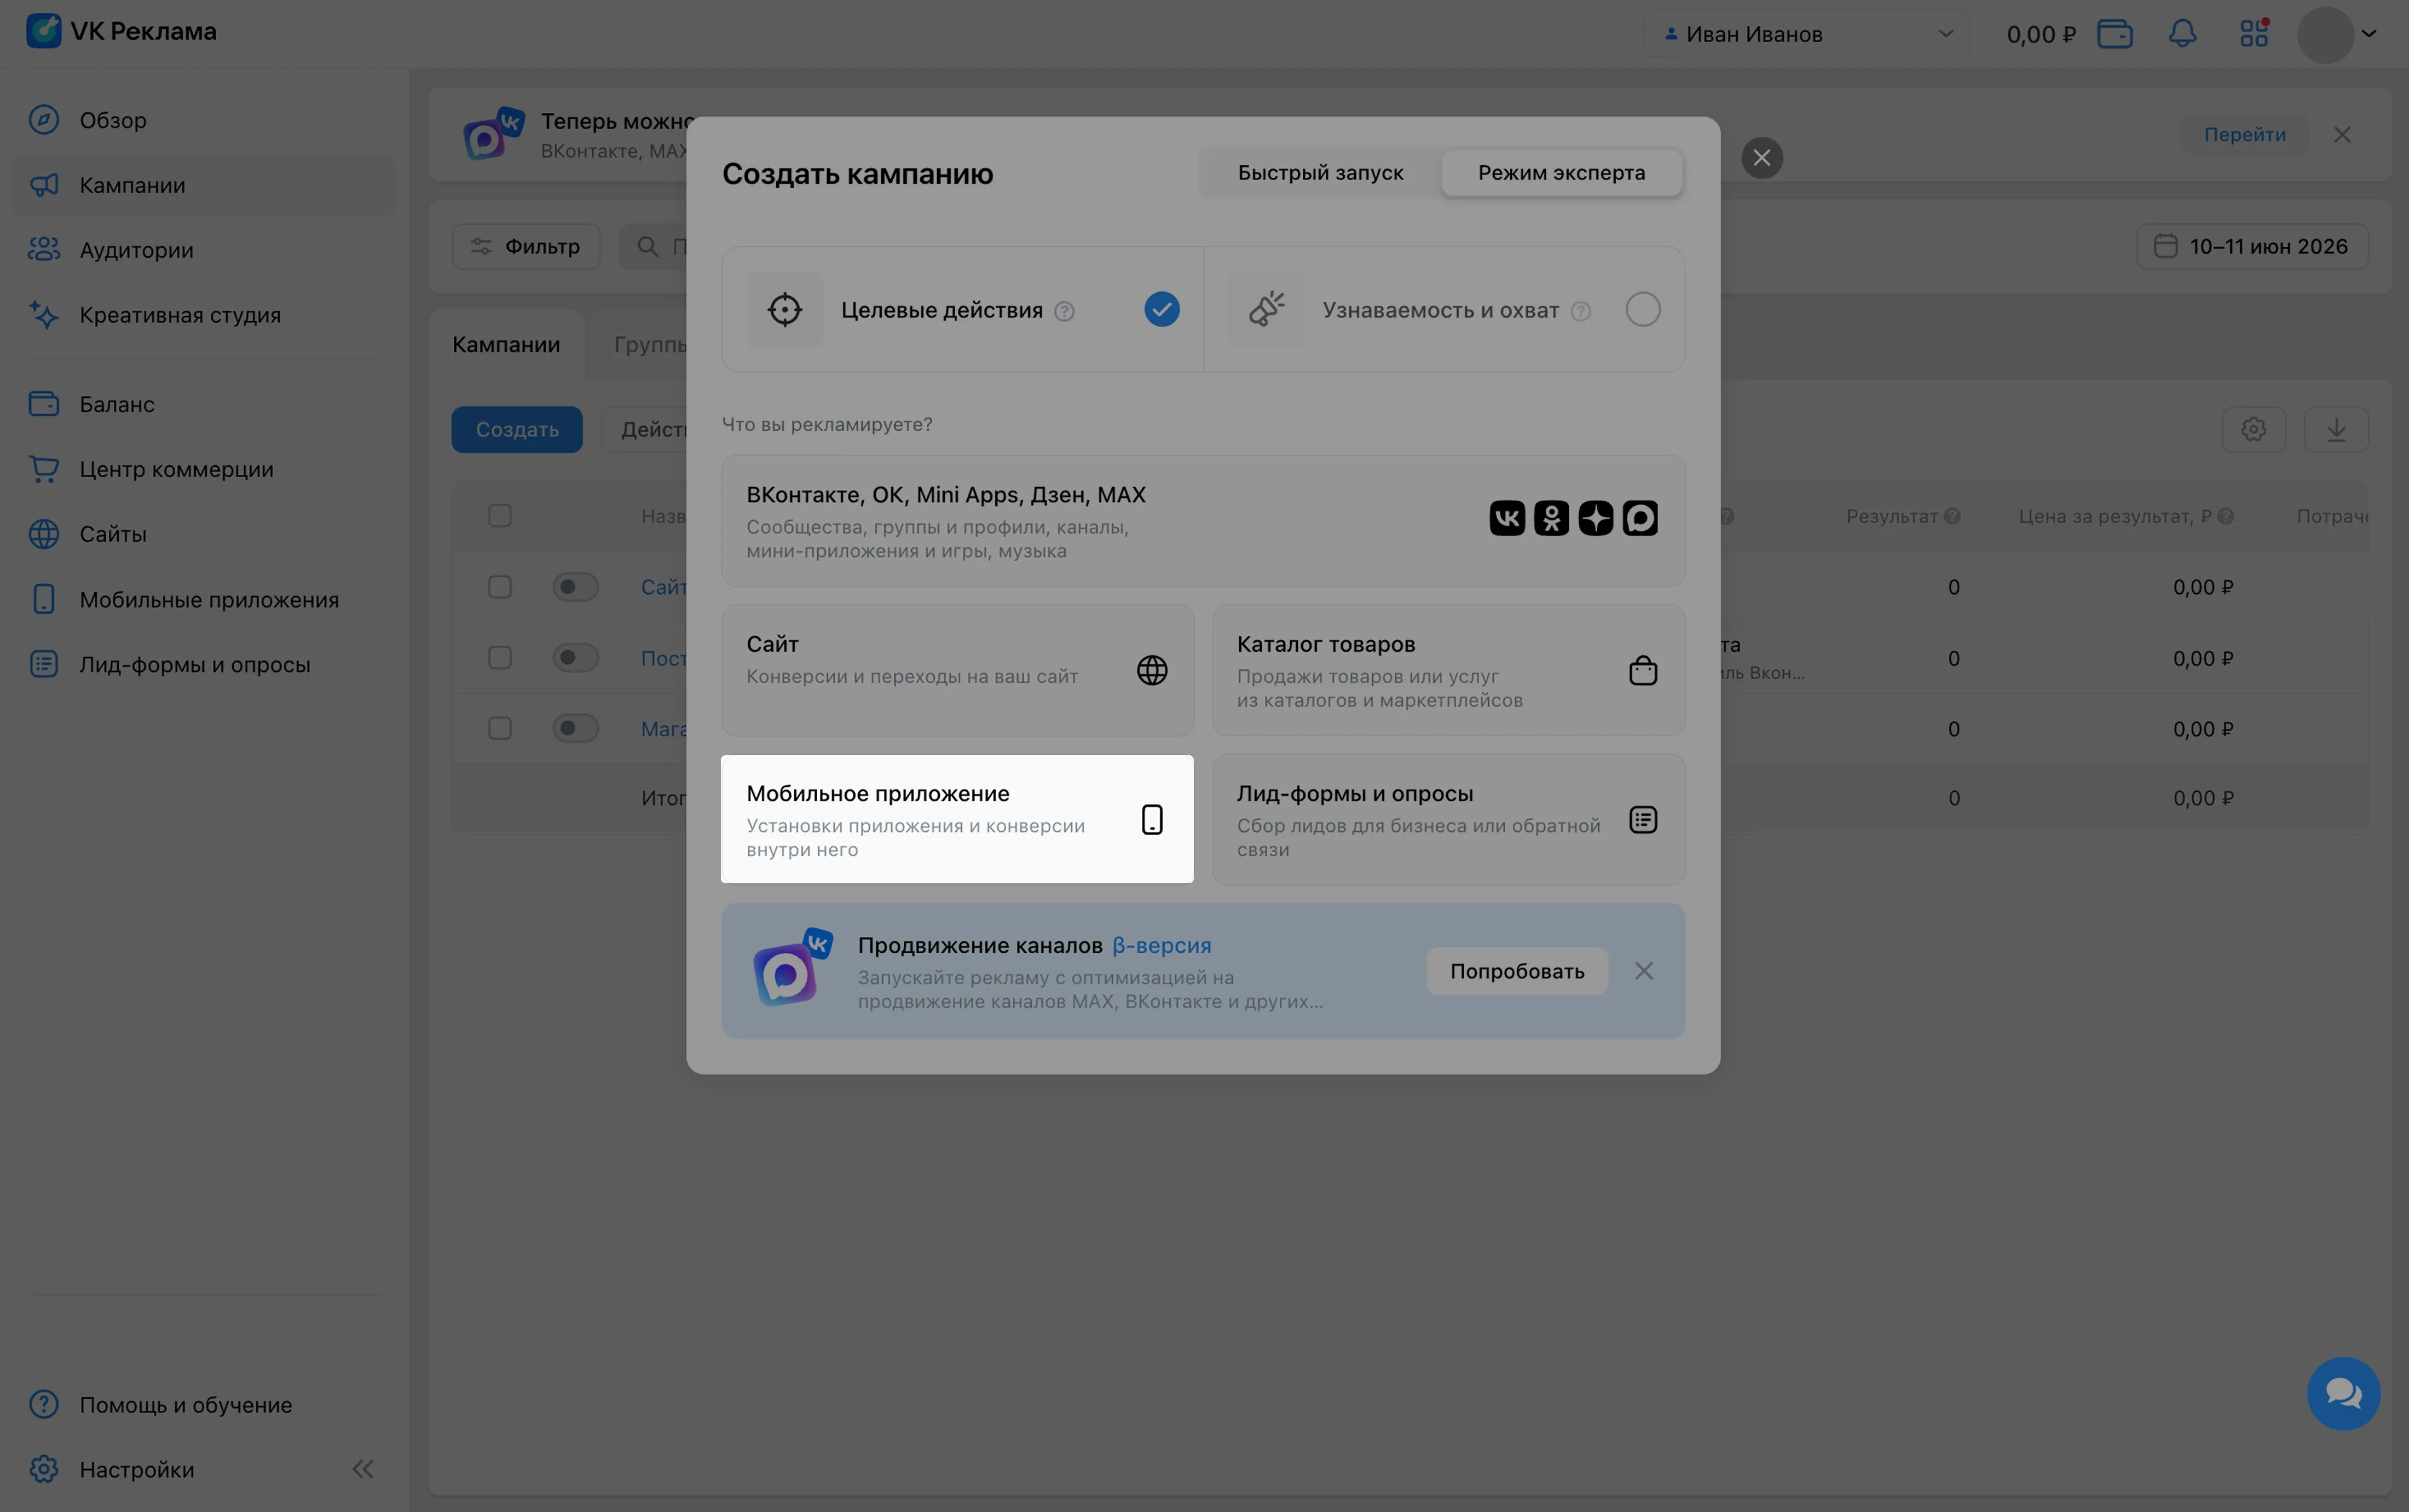This screenshot has width=2409, height=1512.
Task: Open the 10–11 июн 2026 date picker
Action: pos(2252,247)
